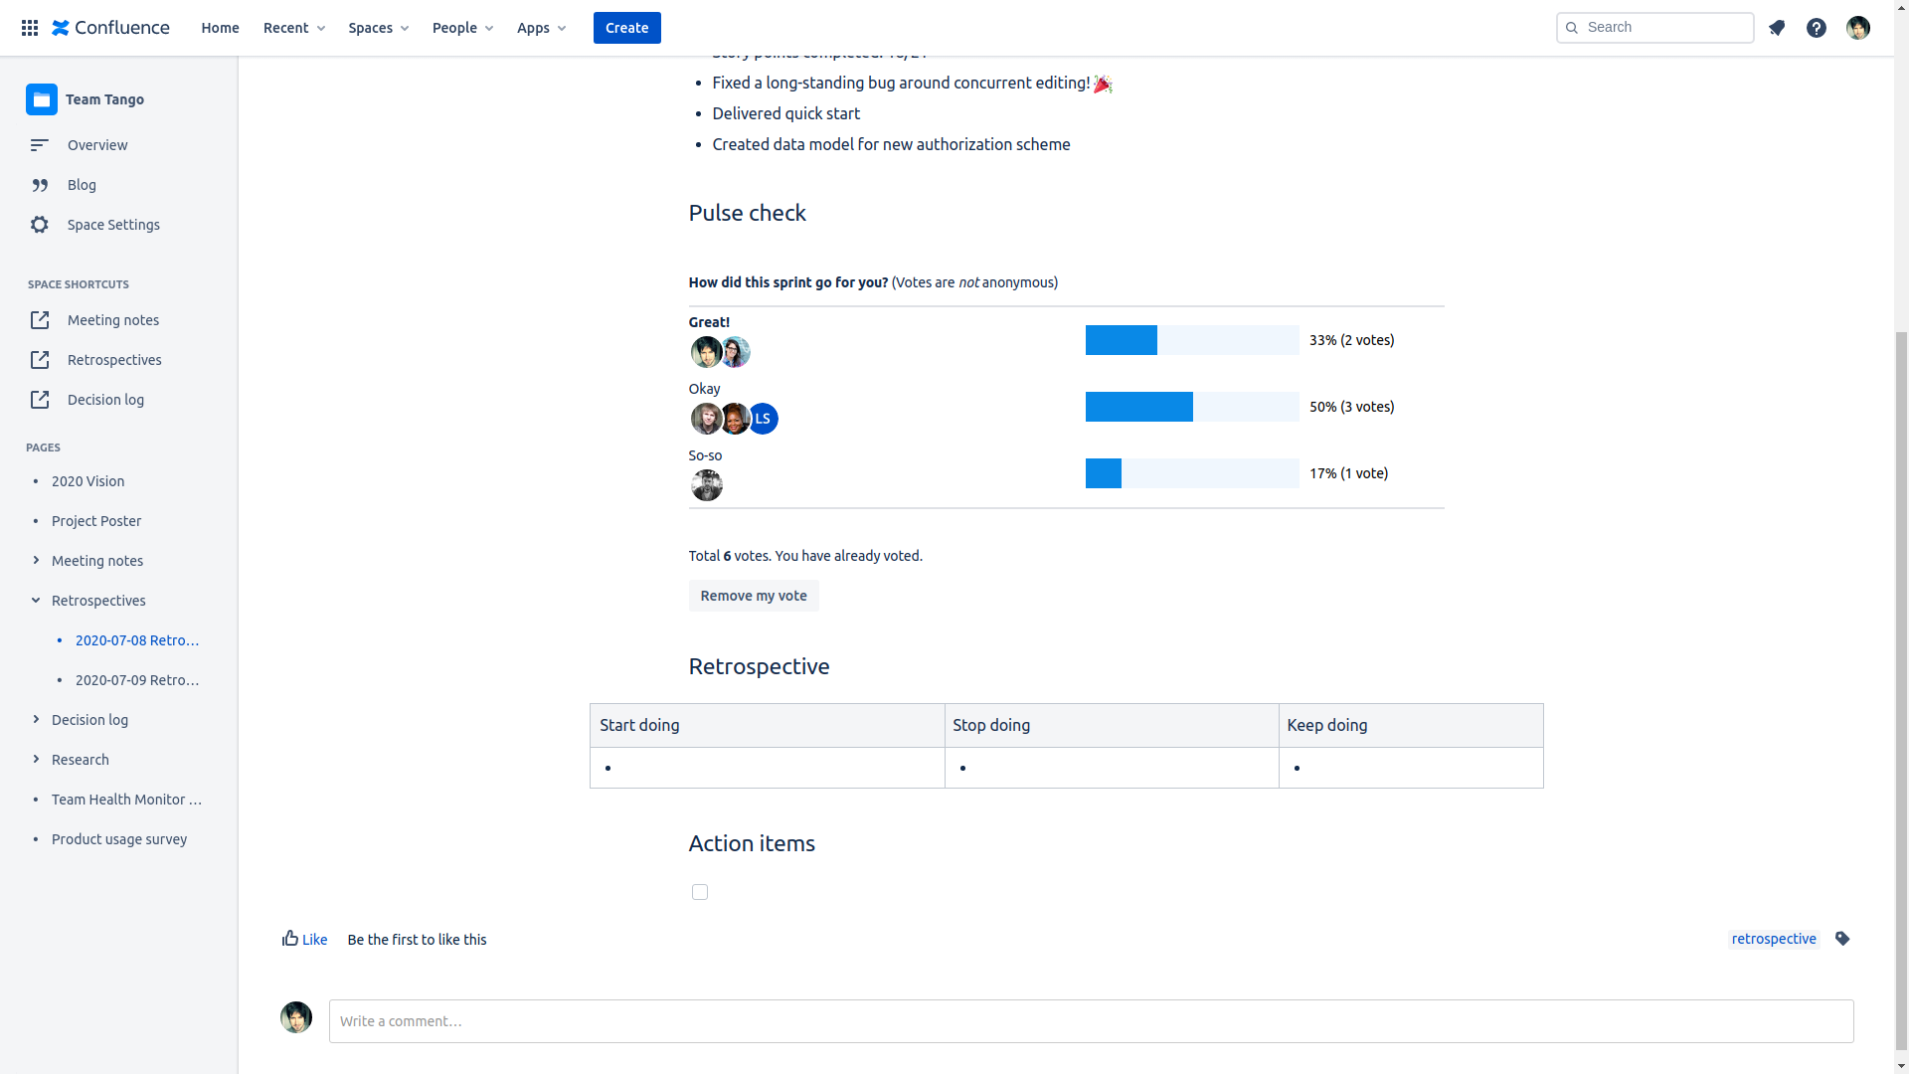Click the notifications bell icon
This screenshot has height=1074, width=1909.
pos(1777,28)
